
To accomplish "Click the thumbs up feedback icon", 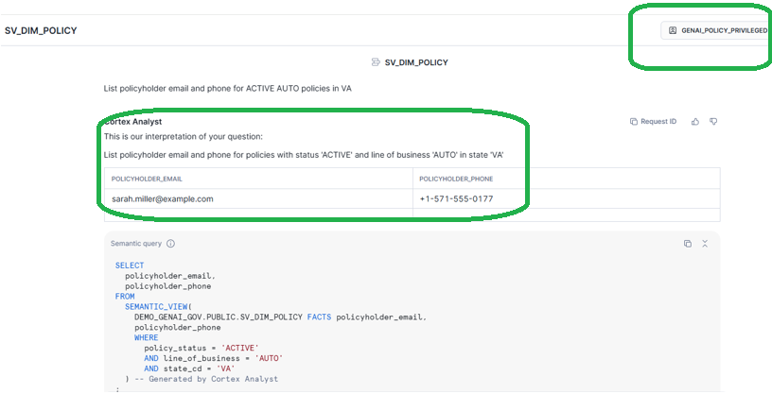I will pos(695,122).
